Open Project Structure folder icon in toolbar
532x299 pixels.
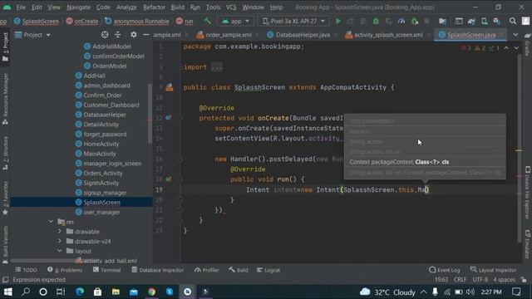tap(442, 21)
